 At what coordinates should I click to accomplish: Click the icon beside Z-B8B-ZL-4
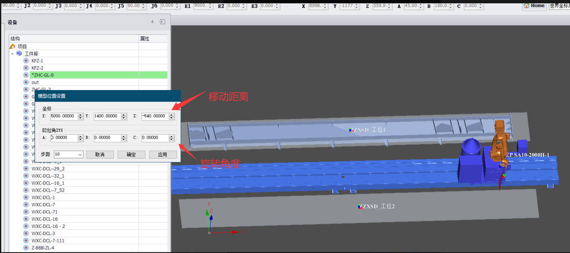[26, 248]
